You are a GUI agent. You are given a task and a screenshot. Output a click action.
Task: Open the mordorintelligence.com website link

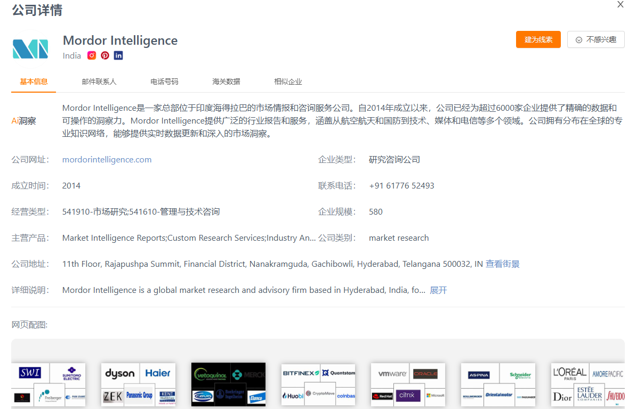click(107, 160)
